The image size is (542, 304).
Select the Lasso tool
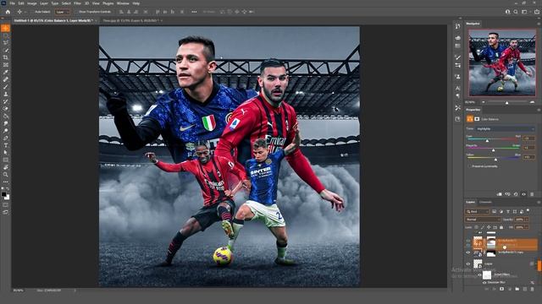[6, 43]
